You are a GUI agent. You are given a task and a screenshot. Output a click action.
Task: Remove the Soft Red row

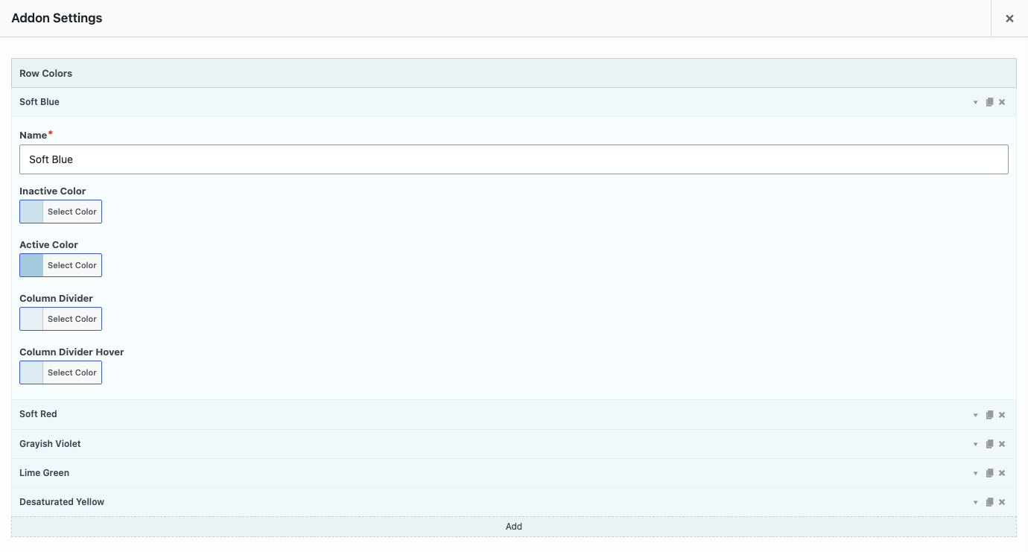click(x=1002, y=415)
